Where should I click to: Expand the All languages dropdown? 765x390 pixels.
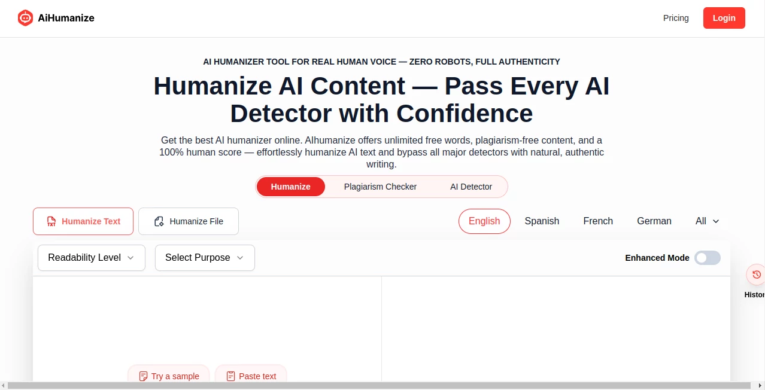pyautogui.click(x=707, y=221)
